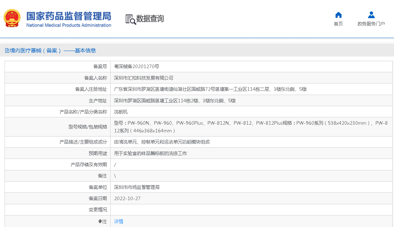Click the 备案单位 value 深圳市市场监督管理局

point(137,187)
